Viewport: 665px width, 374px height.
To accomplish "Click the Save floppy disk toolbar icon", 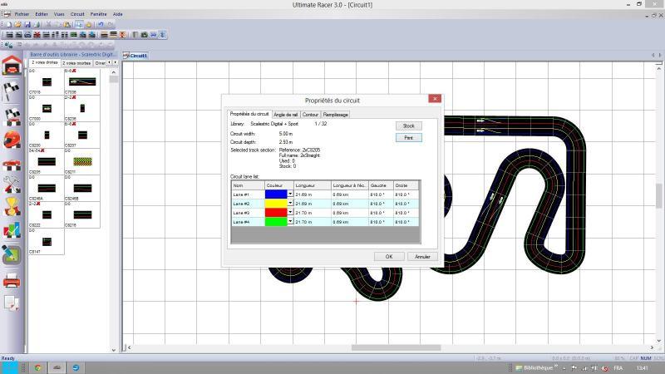I will coord(27,25).
